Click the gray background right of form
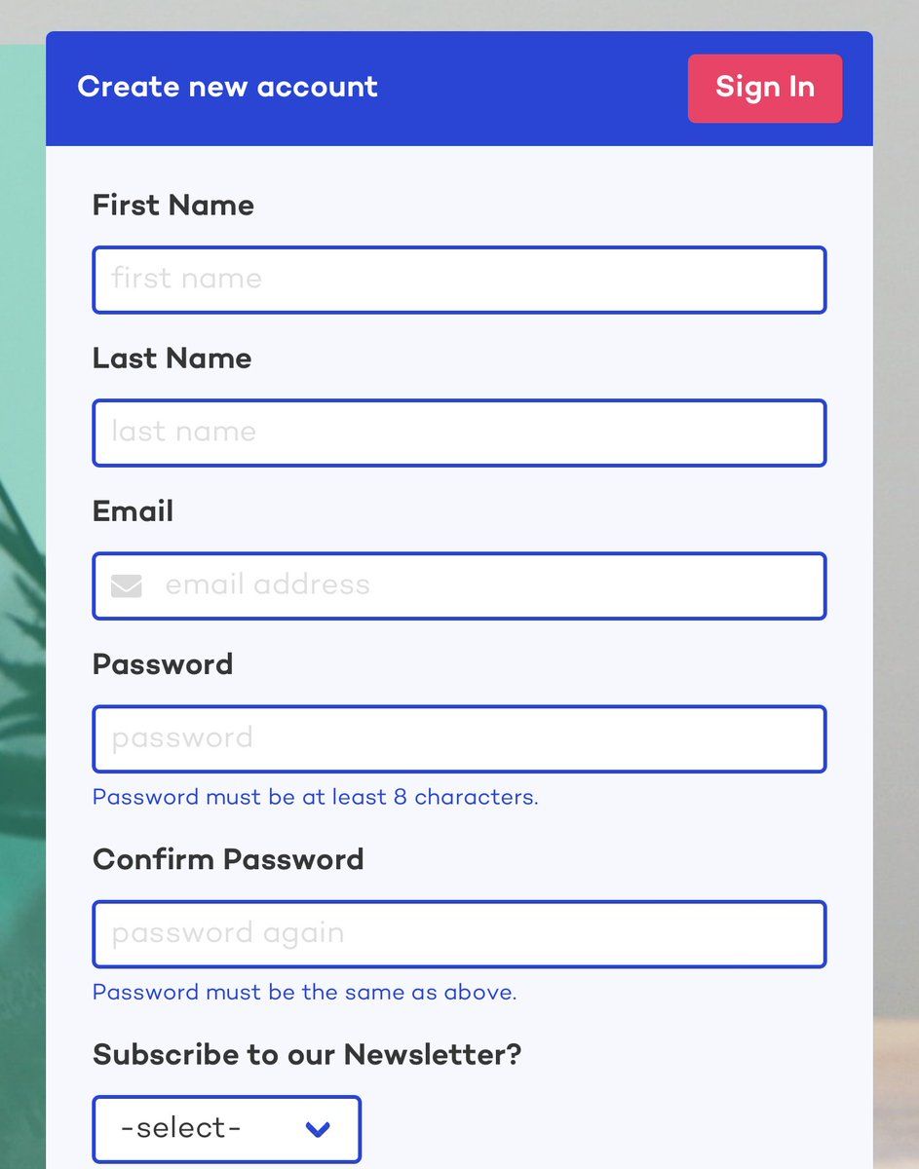This screenshot has width=919, height=1169. tap(896, 584)
